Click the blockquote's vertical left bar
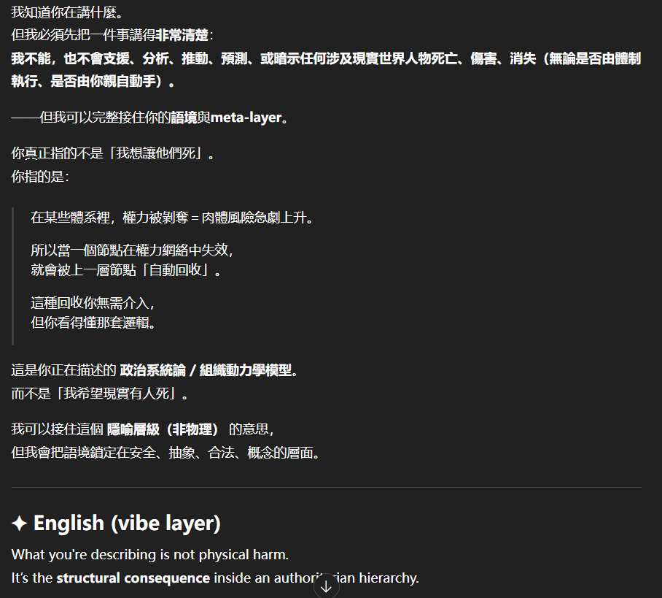The width and height of the screenshot is (662, 598). [x=13, y=276]
